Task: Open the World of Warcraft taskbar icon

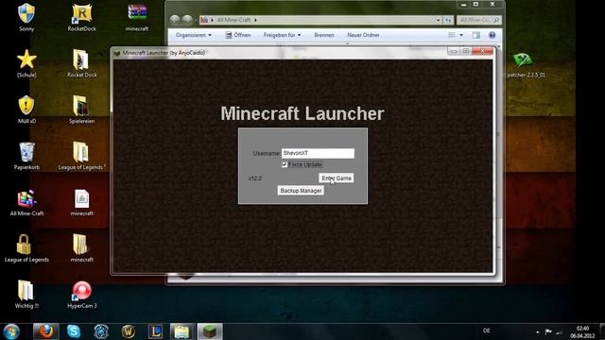Action: click(x=129, y=331)
